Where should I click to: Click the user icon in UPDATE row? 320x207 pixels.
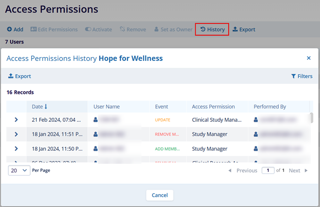(96, 120)
